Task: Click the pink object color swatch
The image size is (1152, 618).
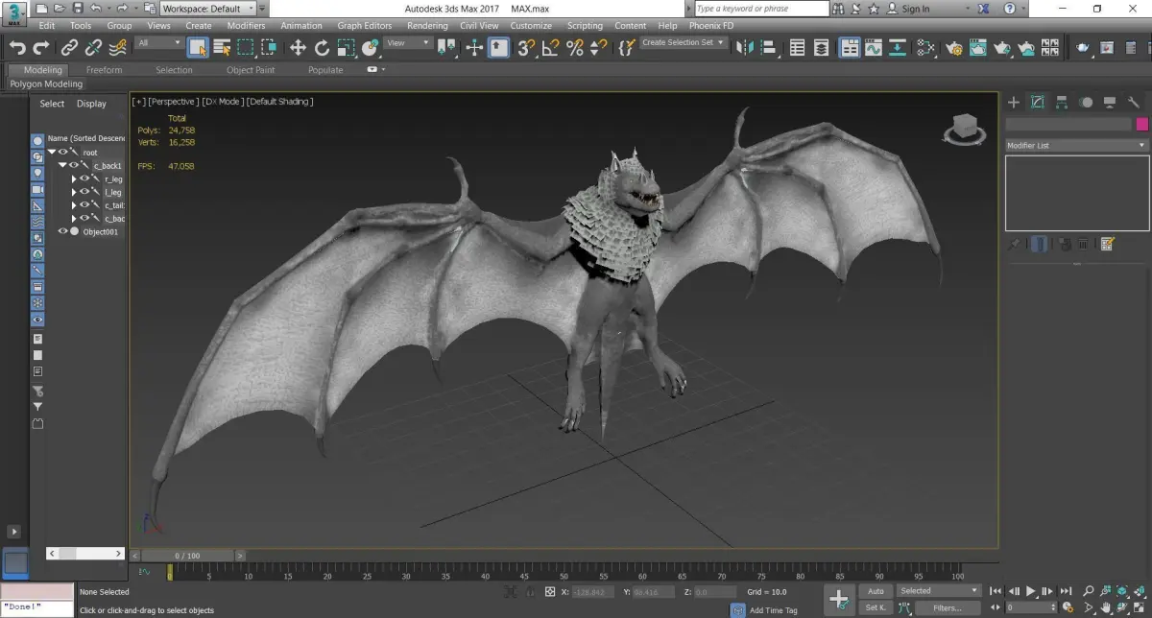Action: (1142, 125)
